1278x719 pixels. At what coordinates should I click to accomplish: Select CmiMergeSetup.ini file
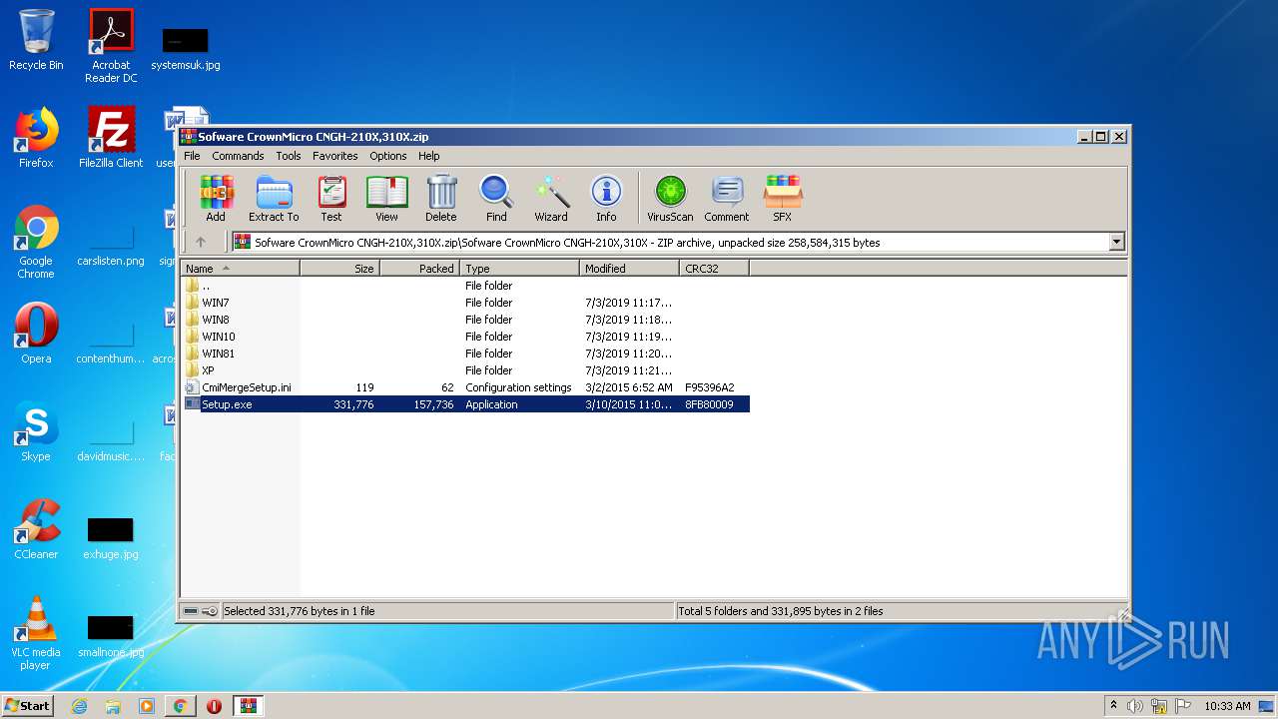(x=464, y=387)
